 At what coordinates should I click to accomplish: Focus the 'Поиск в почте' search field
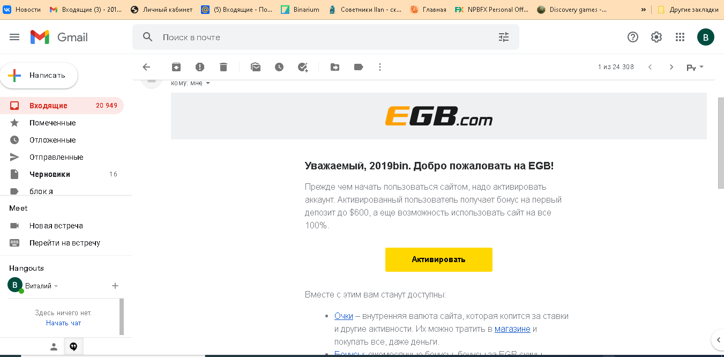pos(327,37)
